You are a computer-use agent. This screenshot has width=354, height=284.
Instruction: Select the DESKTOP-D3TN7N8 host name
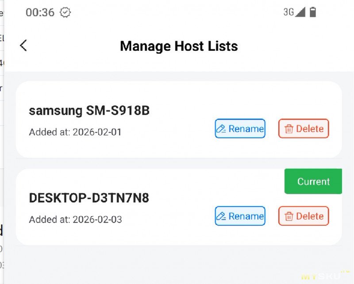(89, 198)
